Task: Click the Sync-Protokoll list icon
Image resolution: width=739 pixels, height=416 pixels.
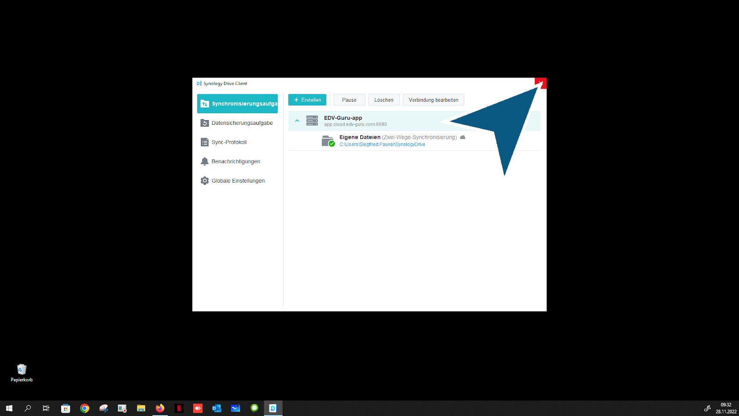Action: click(x=205, y=142)
